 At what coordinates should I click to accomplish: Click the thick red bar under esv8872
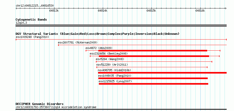point(153,51)
